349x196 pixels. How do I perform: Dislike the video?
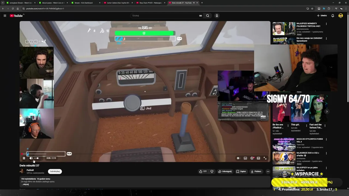click(x=212, y=171)
